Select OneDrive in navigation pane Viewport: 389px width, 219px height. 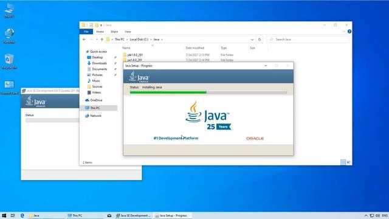coord(96,100)
